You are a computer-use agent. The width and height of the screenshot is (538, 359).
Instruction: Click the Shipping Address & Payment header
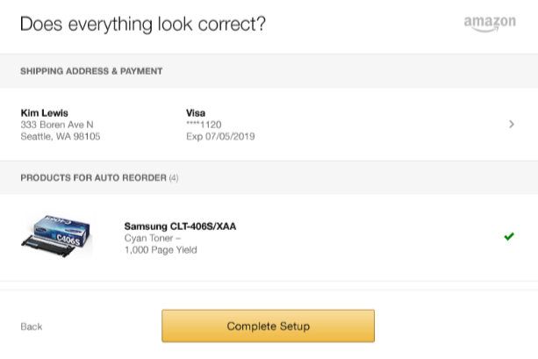pyautogui.click(x=91, y=71)
